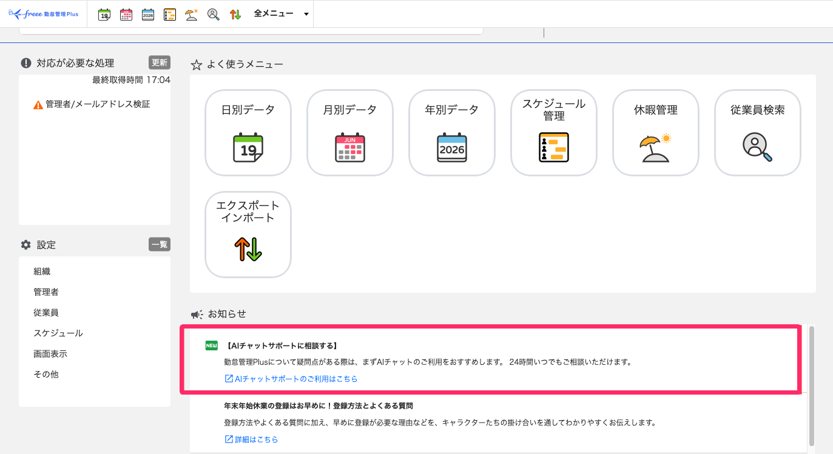Open the 従業員検索 card
The width and height of the screenshot is (833, 454).
click(758, 133)
